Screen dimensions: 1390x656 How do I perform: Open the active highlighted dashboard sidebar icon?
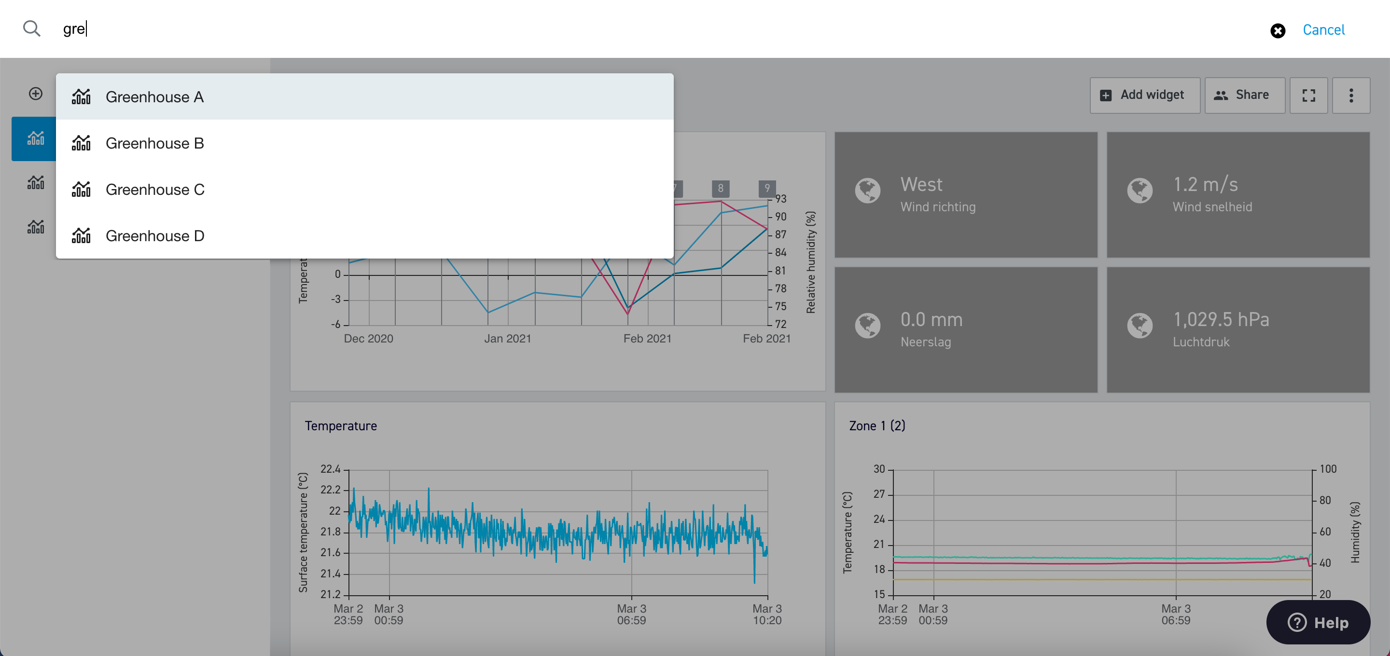(x=34, y=138)
